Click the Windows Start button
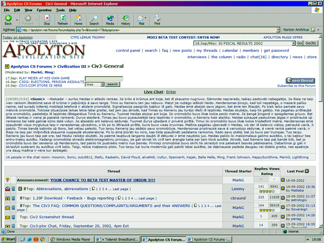Screen dimensions: 324x243 [8, 238]
